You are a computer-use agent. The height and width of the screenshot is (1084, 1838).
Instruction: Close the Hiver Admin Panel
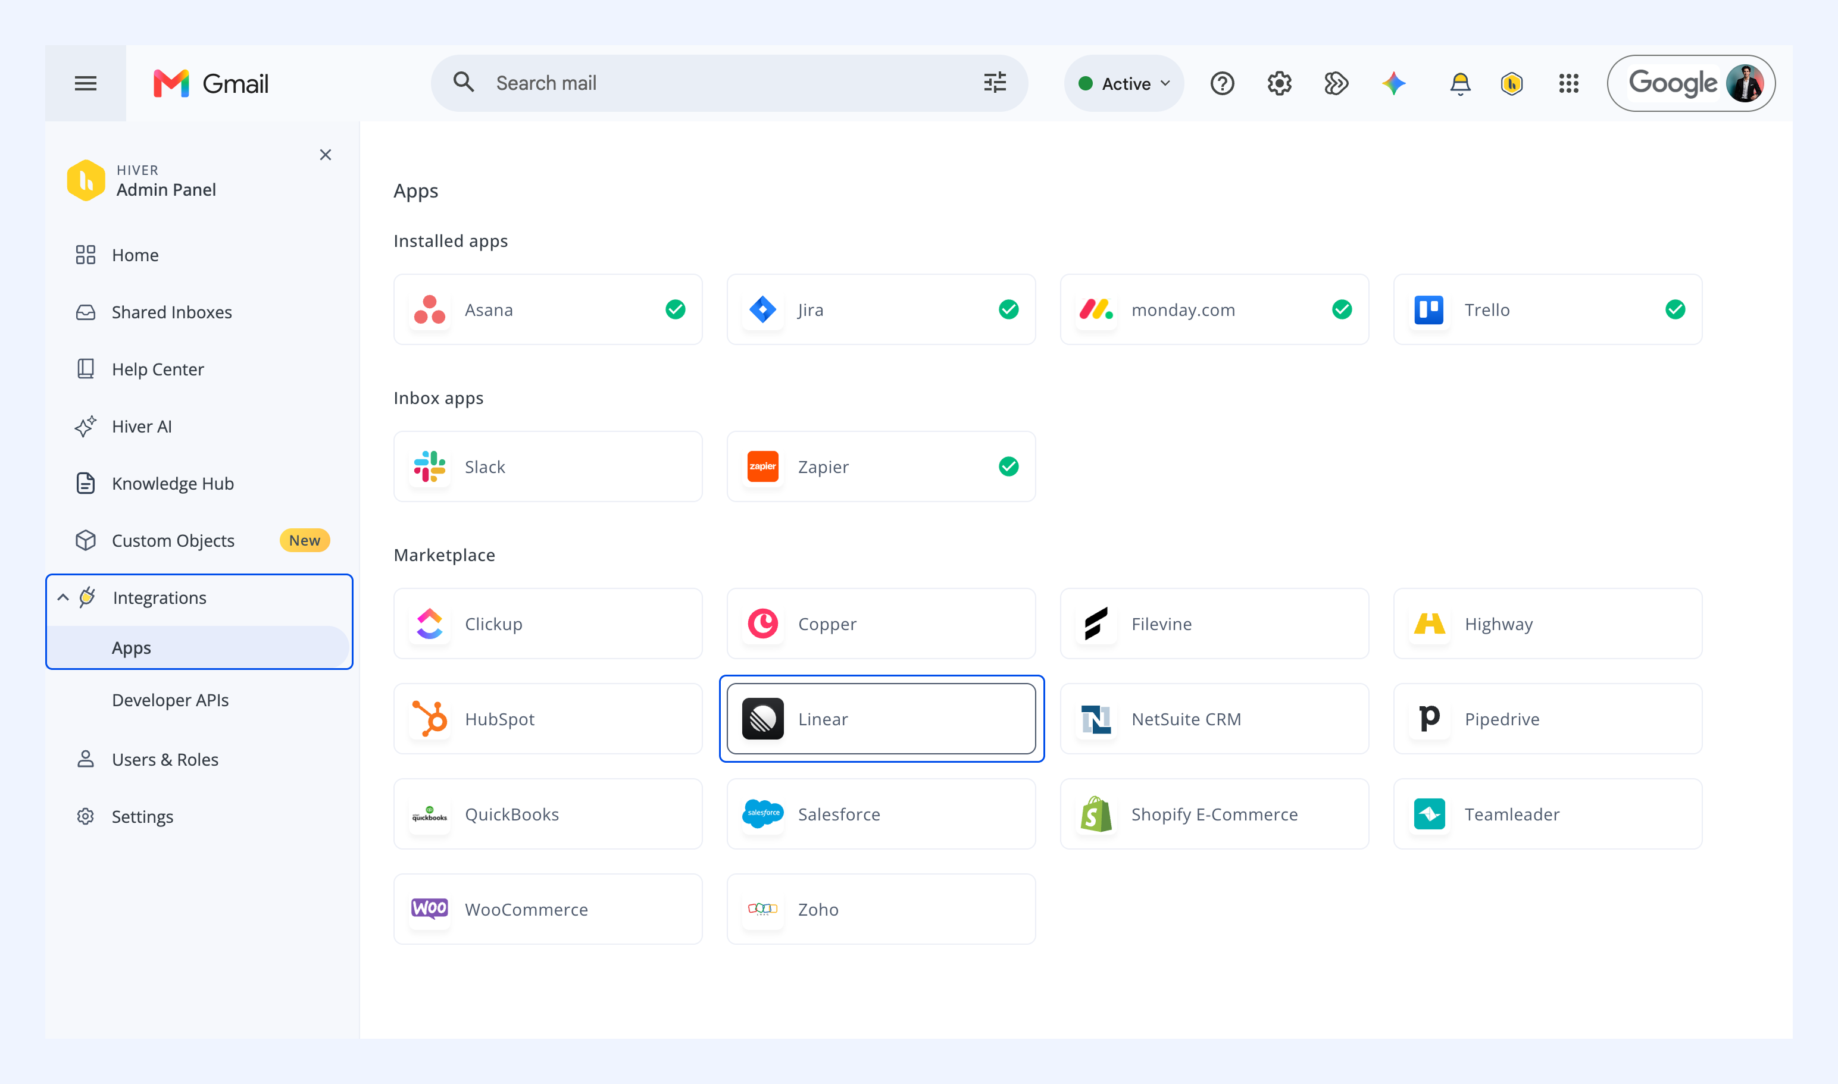pyautogui.click(x=325, y=155)
